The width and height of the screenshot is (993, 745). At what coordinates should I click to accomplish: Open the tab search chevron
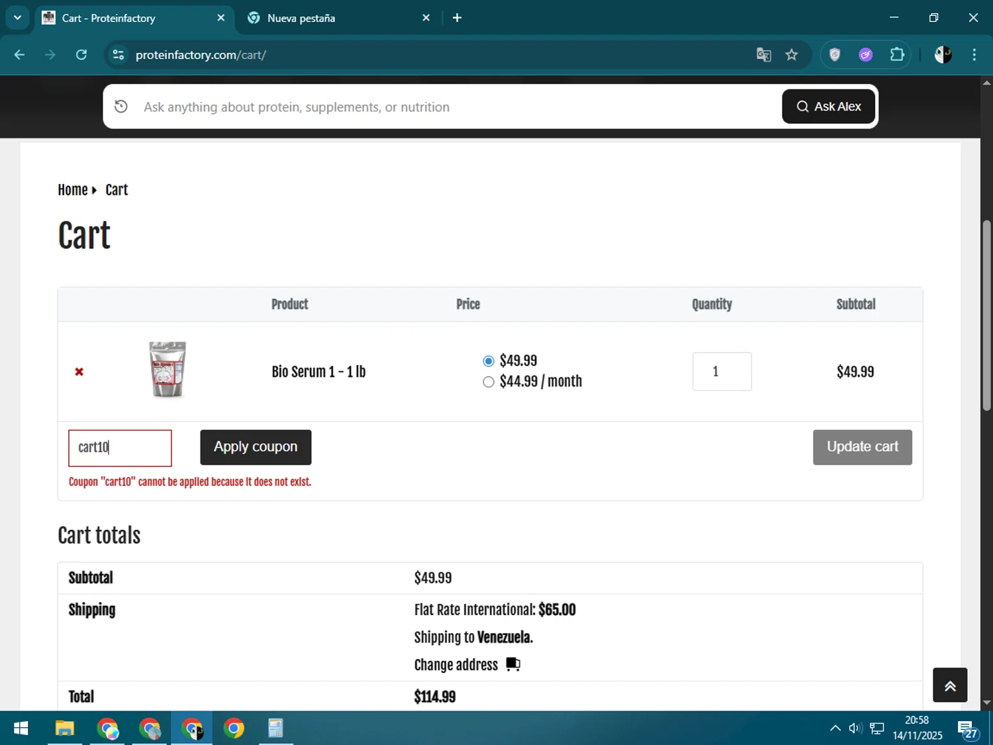[17, 18]
